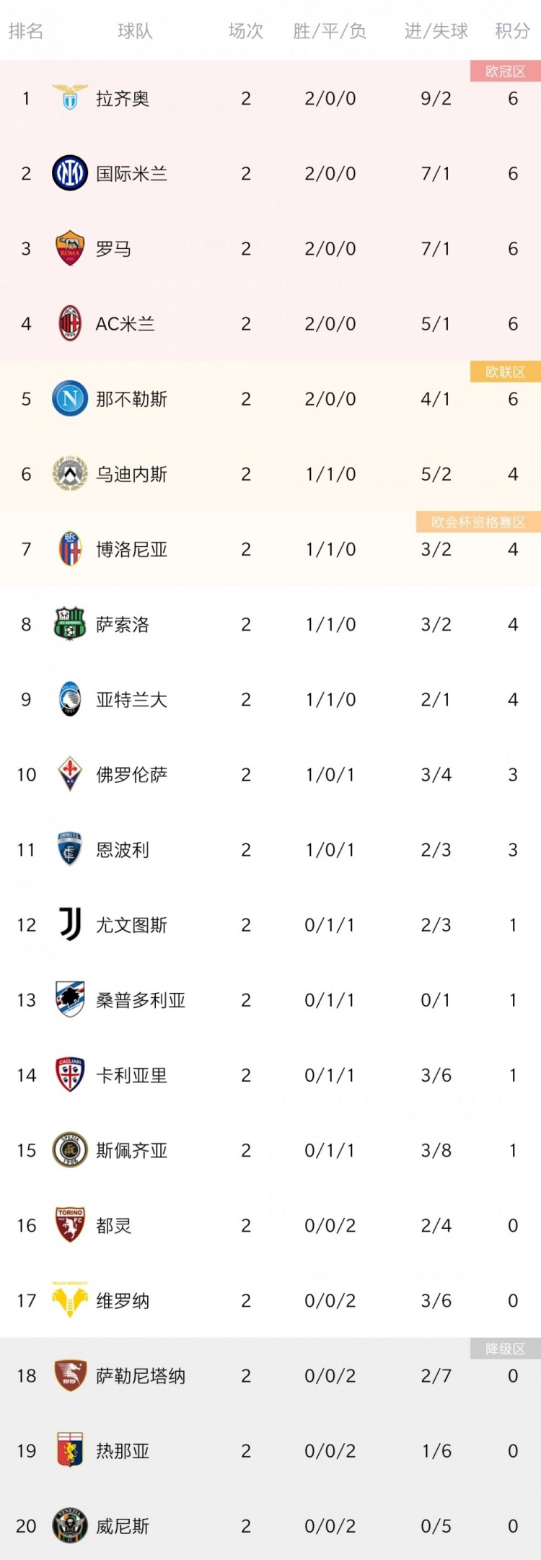Screen dimensions: 541x1560
Task: Click the Fiorentina purple fleur-de-lis badge
Action: pyautogui.click(x=70, y=774)
